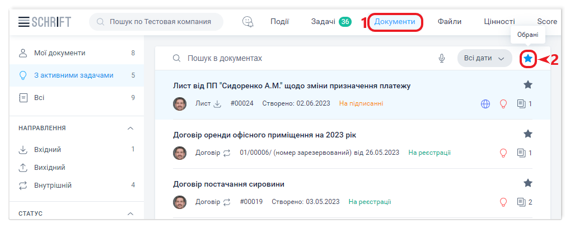The image size is (570, 228).
Task: Open the chat smiley icon in the top bar
Action: (247, 22)
